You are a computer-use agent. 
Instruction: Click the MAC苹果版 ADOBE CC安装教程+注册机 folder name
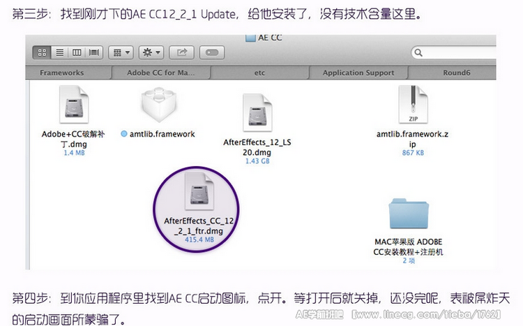[408, 246]
